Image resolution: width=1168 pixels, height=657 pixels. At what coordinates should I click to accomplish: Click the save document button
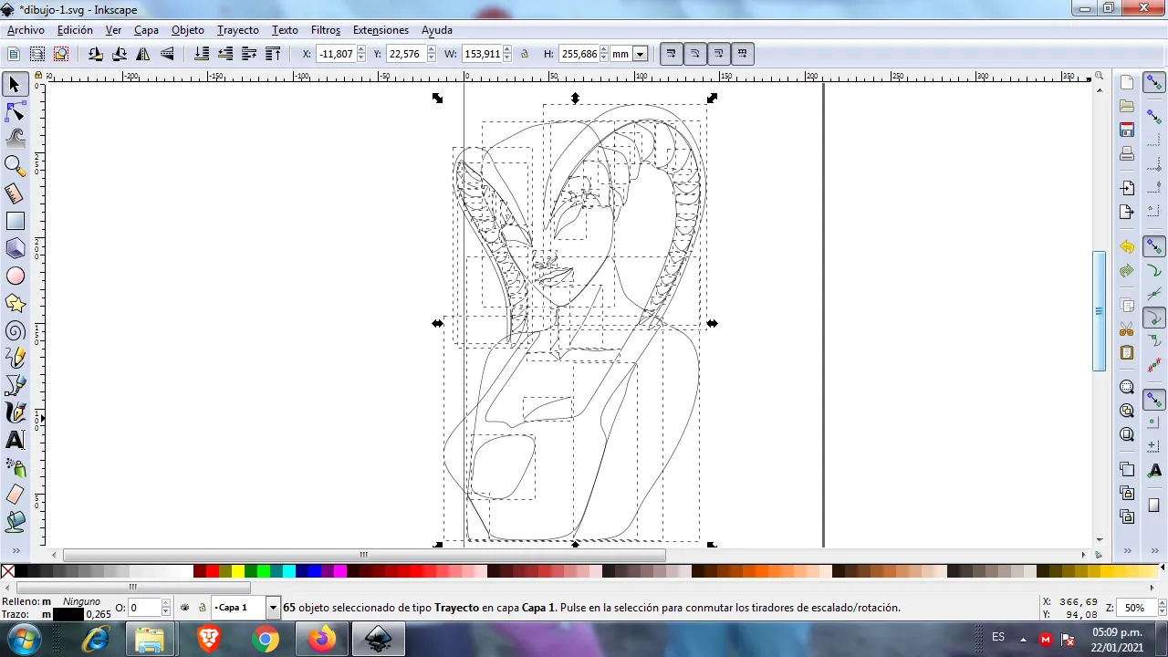[x=1127, y=130]
